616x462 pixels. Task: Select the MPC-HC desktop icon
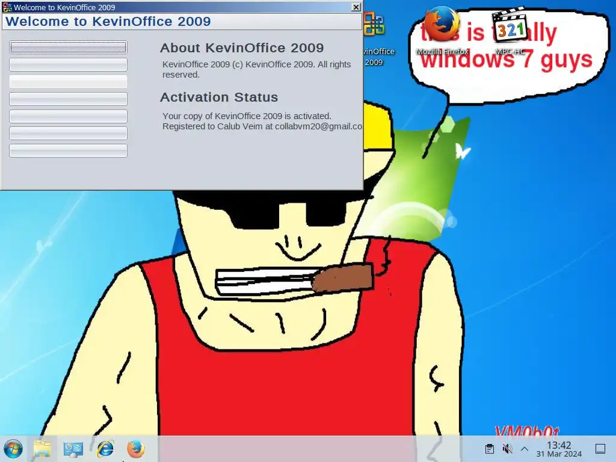pos(510,31)
